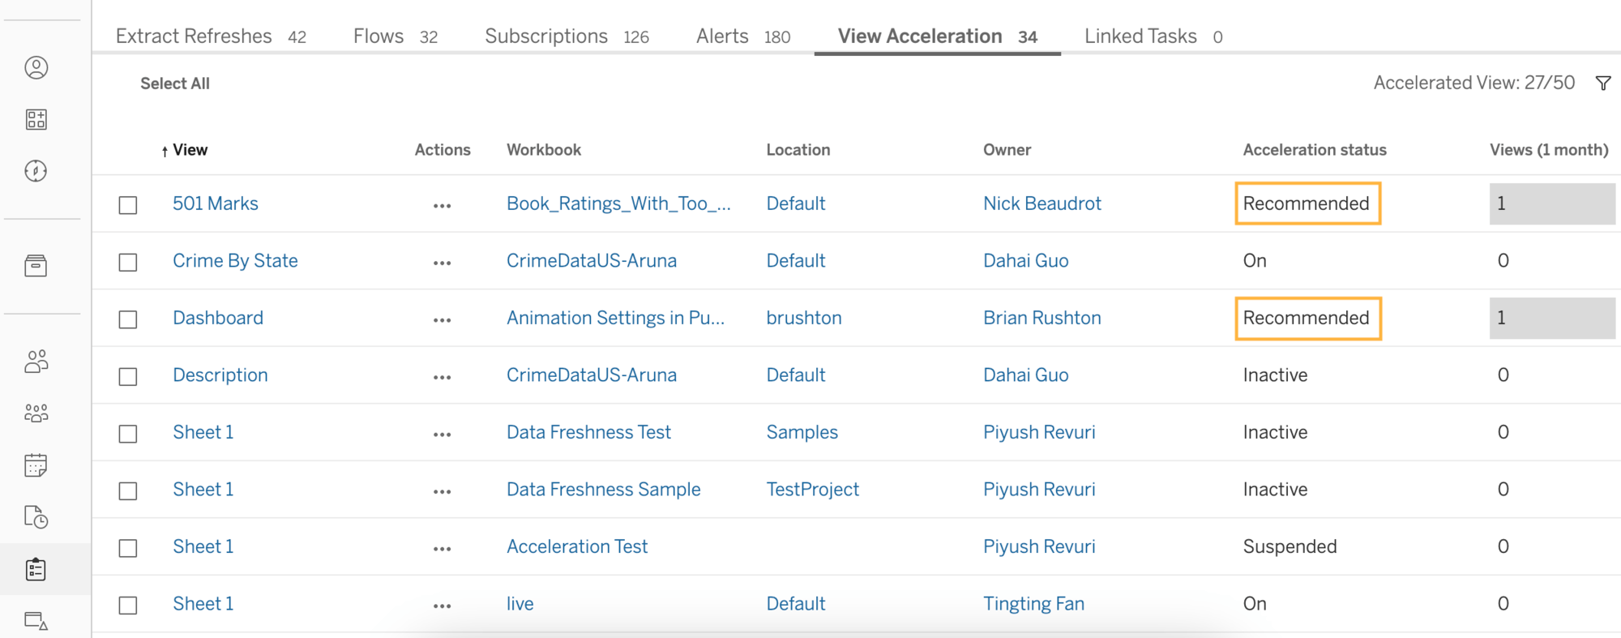Click the filter funnel icon

(x=1602, y=83)
